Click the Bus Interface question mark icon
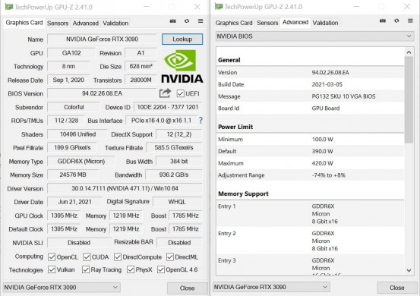The width and height of the screenshot is (420, 296). click(x=201, y=121)
